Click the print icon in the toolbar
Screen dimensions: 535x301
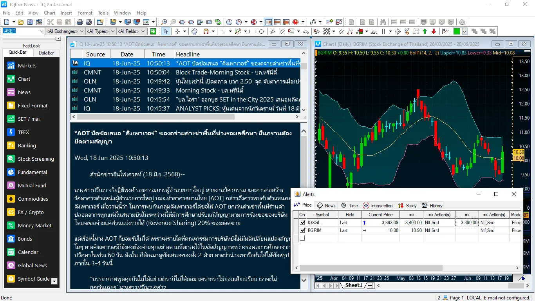(80, 22)
